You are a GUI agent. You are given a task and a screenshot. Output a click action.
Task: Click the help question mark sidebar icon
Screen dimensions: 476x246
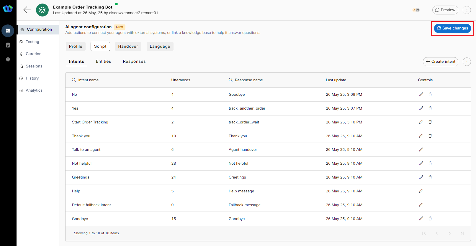click(x=8, y=60)
